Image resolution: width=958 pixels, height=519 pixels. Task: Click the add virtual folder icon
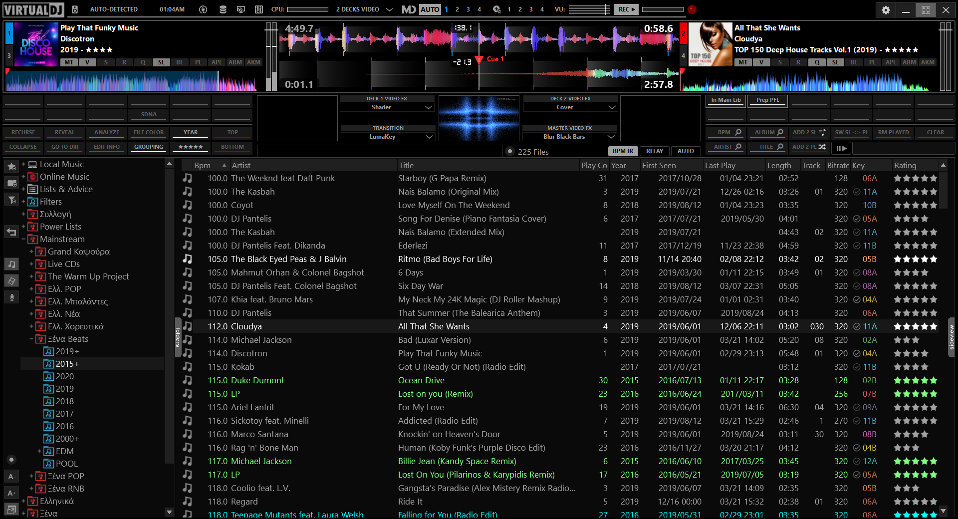click(x=12, y=183)
